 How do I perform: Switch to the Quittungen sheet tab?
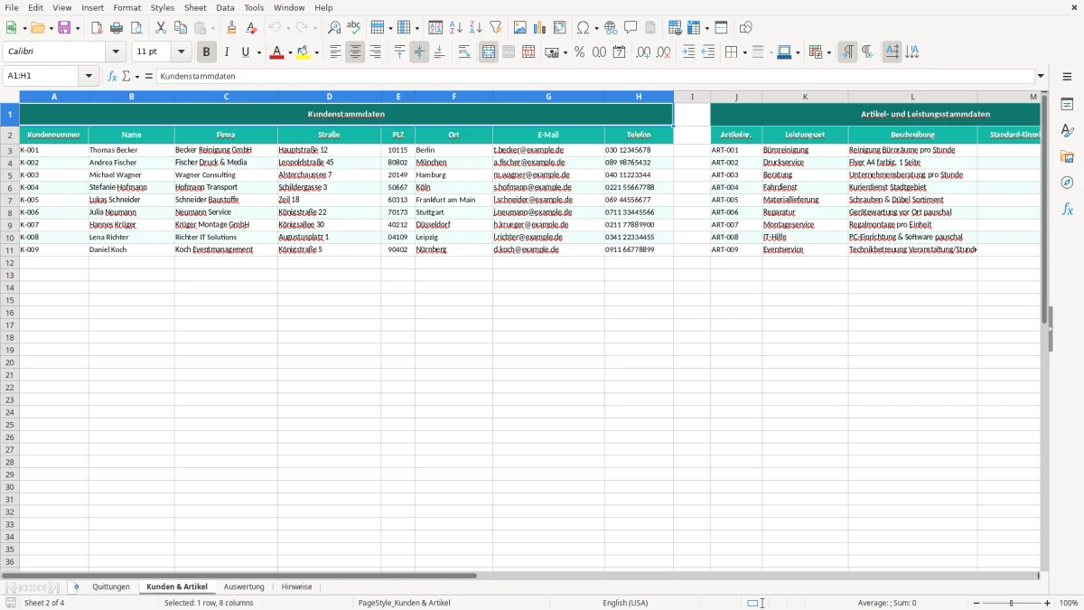pyautogui.click(x=111, y=587)
